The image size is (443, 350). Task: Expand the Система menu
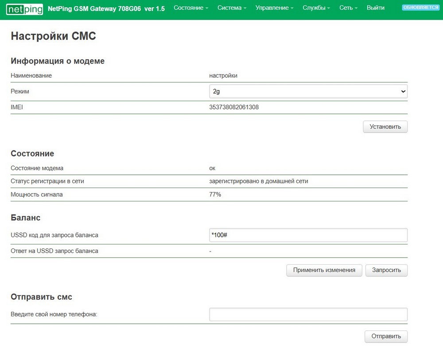[232, 8]
